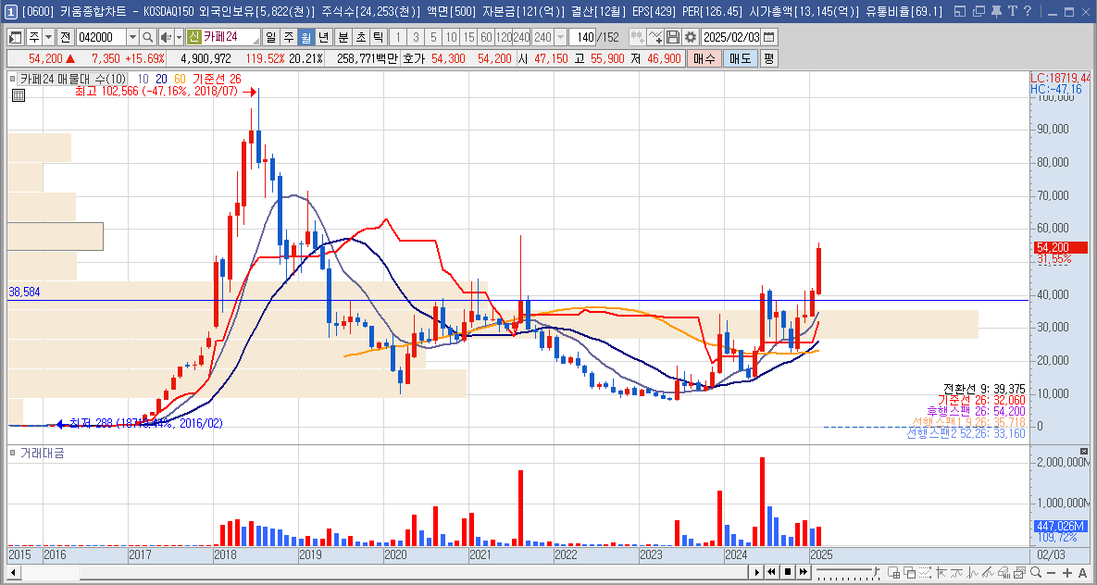Image resolution: width=1097 pixels, height=585 pixels.
Task: Click the minus zoom-out icon at bottom
Action: pyautogui.click(x=1052, y=572)
